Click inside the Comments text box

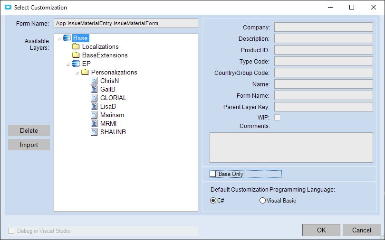291,148
